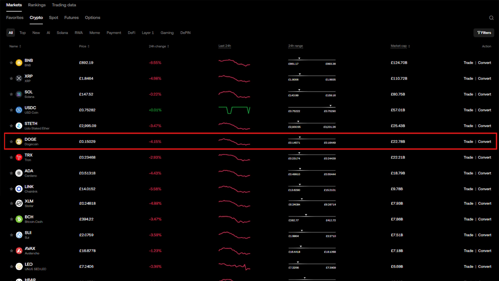
Task: Sort by 24h change column header
Action: (159, 46)
